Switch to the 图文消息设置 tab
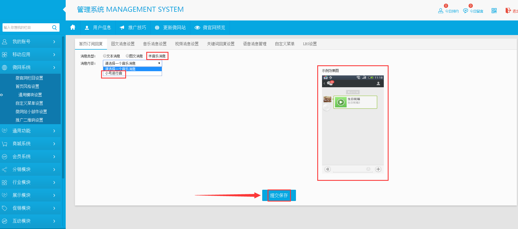This screenshot has width=518, height=229. tap(123, 44)
